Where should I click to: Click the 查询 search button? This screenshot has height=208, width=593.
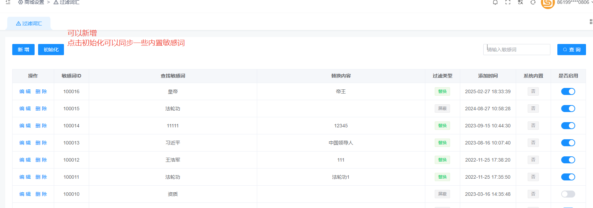pos(571,50)
